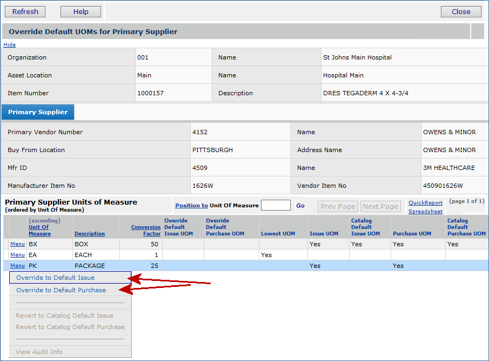
Task: Hide the header panel via Hide link
Action: pos(10,44)
